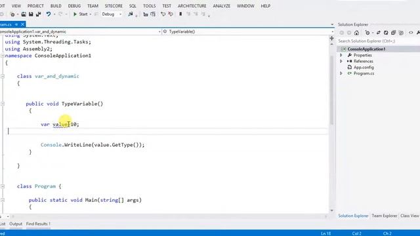420x236 pixels.
Task: Switch to the Class View tab
Action: tap(409, 216)
